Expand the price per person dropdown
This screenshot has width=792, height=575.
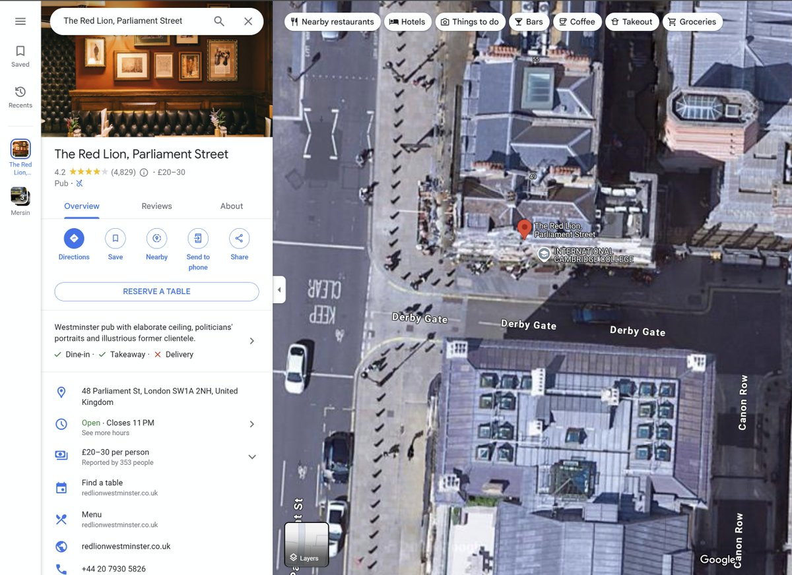click(x=251, y=456)
